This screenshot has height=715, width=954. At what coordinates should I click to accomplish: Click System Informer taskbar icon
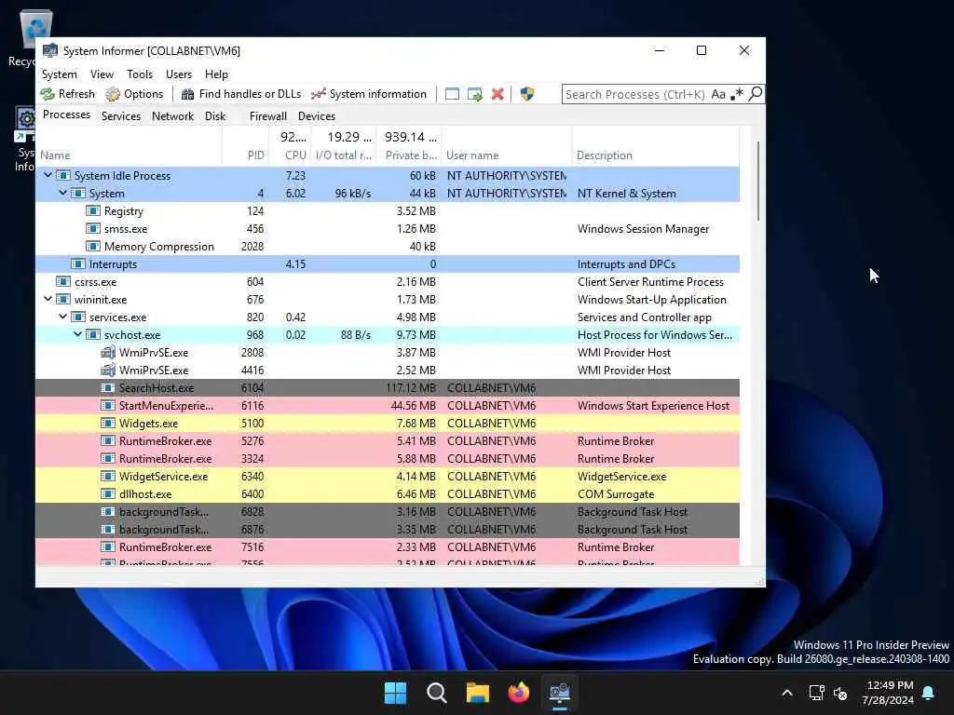[x=560, y=693]
